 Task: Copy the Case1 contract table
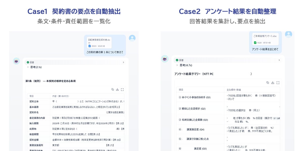tap(113, 89)
